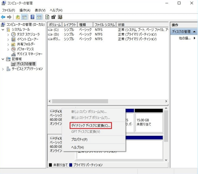Image resolution: width=198 pixels, height=174 pixels.
Task: Select the 15.00 GB 未割り当て partition
Action: pos(149,120)
